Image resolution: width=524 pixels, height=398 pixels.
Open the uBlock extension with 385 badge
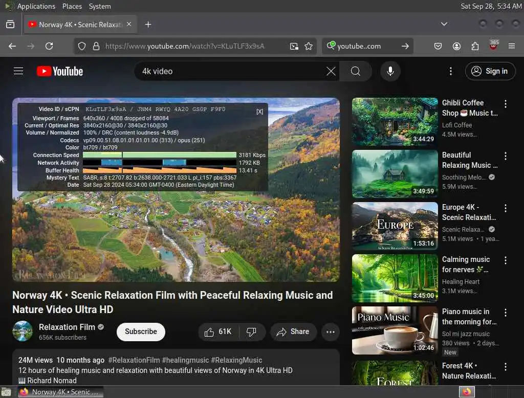pyautogui.click(x=493, y=46)
